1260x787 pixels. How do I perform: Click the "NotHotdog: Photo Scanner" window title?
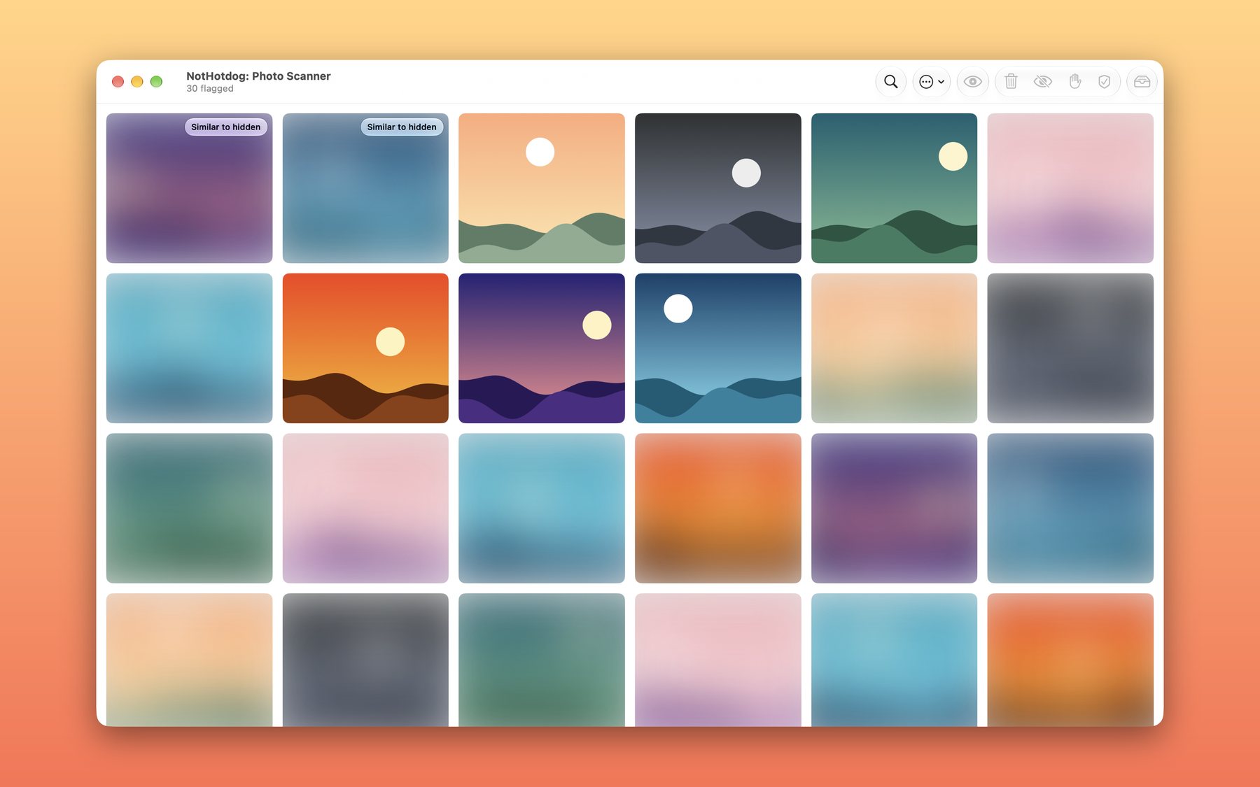click(x=258, y=76)
